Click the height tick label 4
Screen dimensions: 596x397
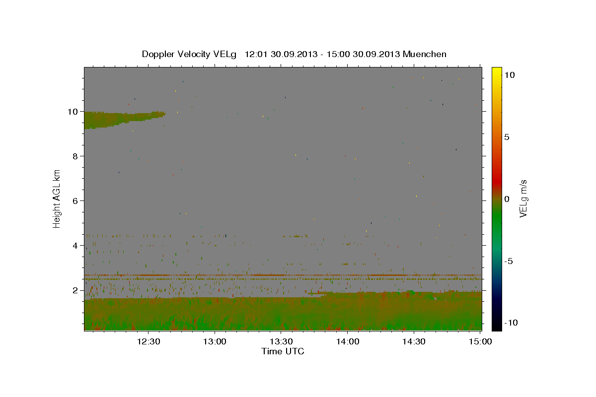click(x=76, y=246)
